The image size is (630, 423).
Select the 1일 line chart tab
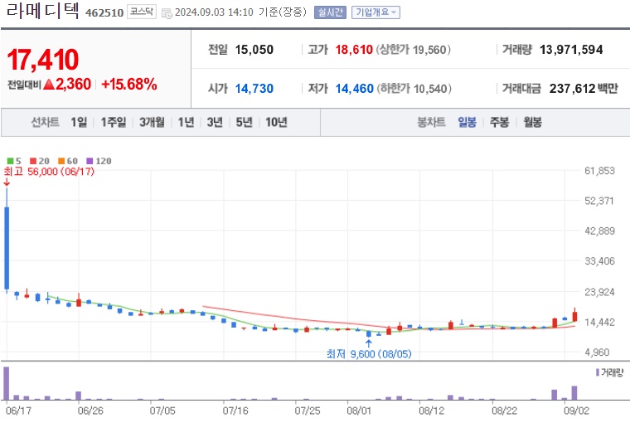pos(79,122)
